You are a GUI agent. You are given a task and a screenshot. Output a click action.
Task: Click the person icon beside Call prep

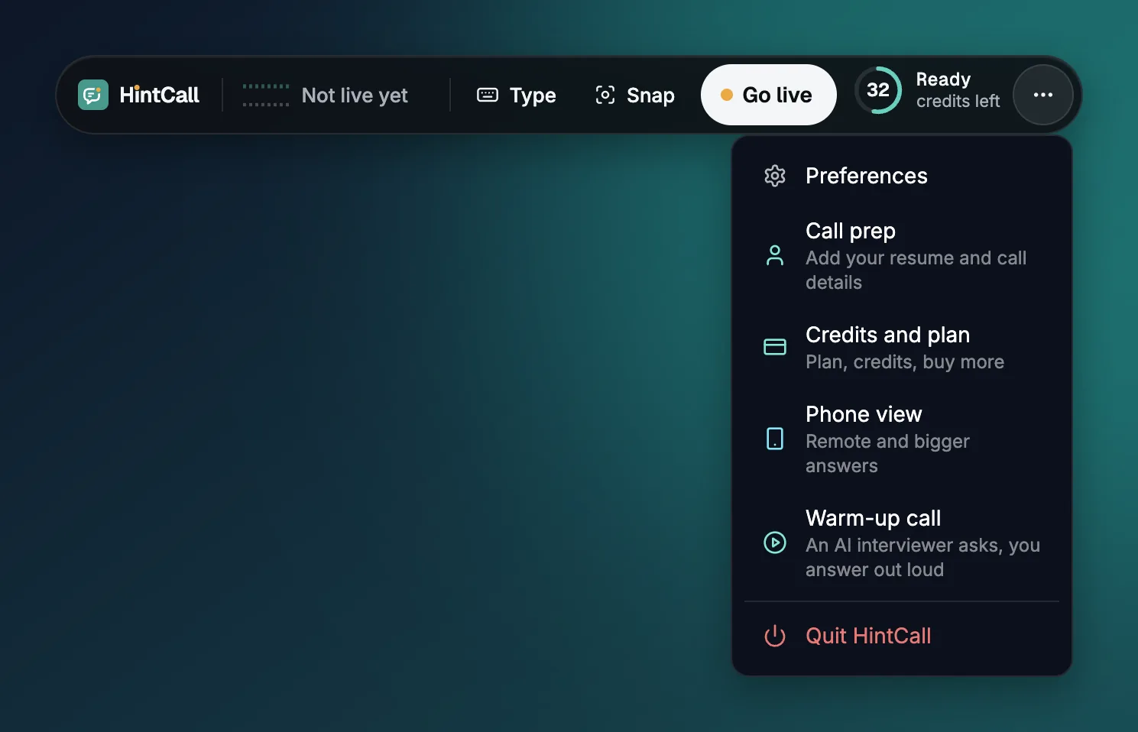(775, 255)
